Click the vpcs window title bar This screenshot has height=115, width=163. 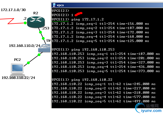coord(107,5)
